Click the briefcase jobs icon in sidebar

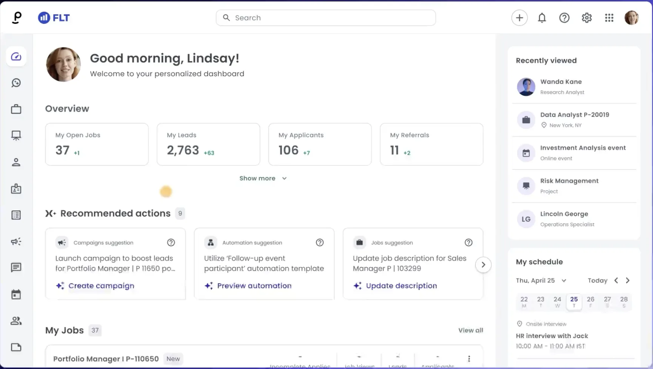coord(16,109)
